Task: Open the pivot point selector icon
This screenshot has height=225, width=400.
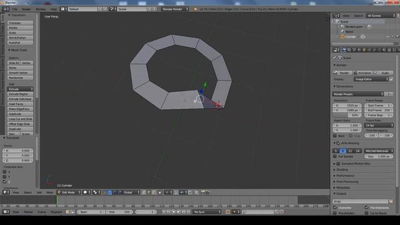Action: pyautogui.click(x=96, y=192)
